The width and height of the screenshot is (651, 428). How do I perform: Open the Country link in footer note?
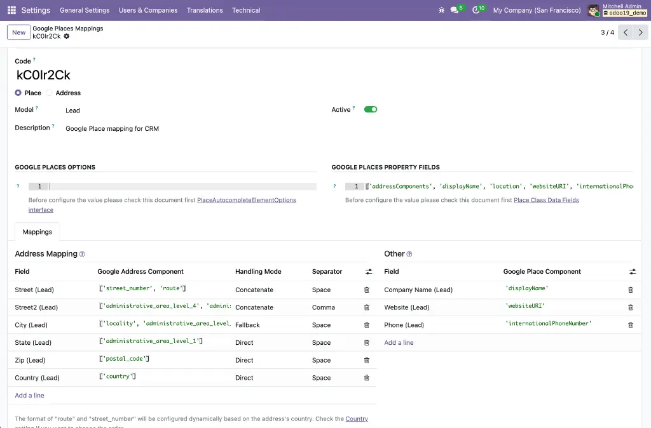click(357, 419)
